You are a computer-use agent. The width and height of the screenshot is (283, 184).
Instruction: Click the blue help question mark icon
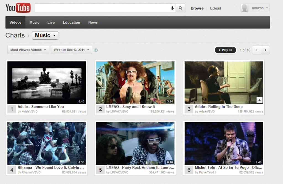point(96,50)
